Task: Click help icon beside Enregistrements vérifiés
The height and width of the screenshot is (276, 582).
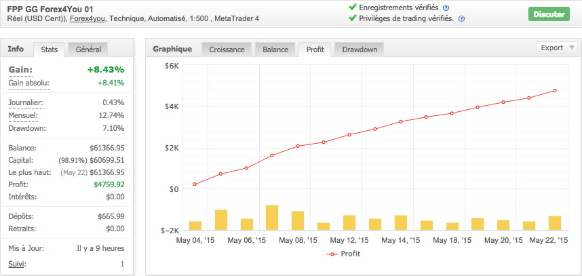Action: 446,7
